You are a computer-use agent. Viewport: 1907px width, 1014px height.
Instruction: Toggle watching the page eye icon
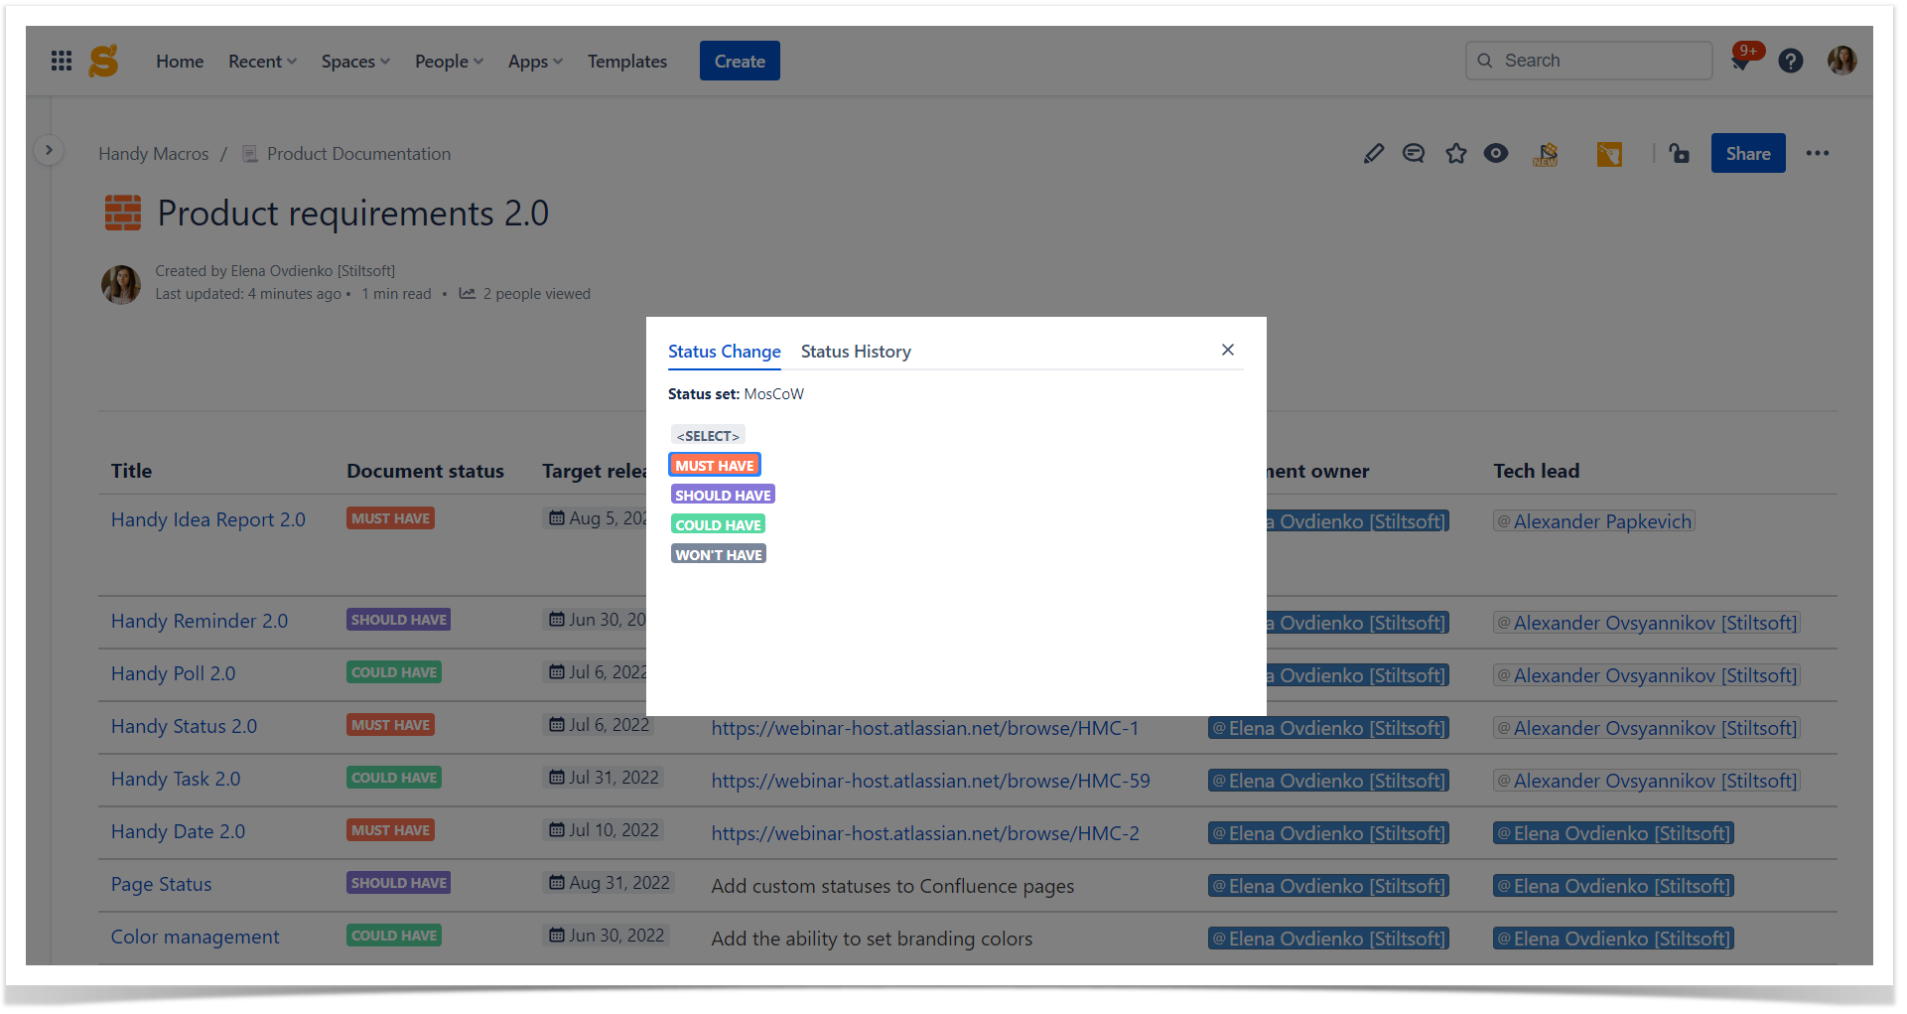[x=1496, y=153]
